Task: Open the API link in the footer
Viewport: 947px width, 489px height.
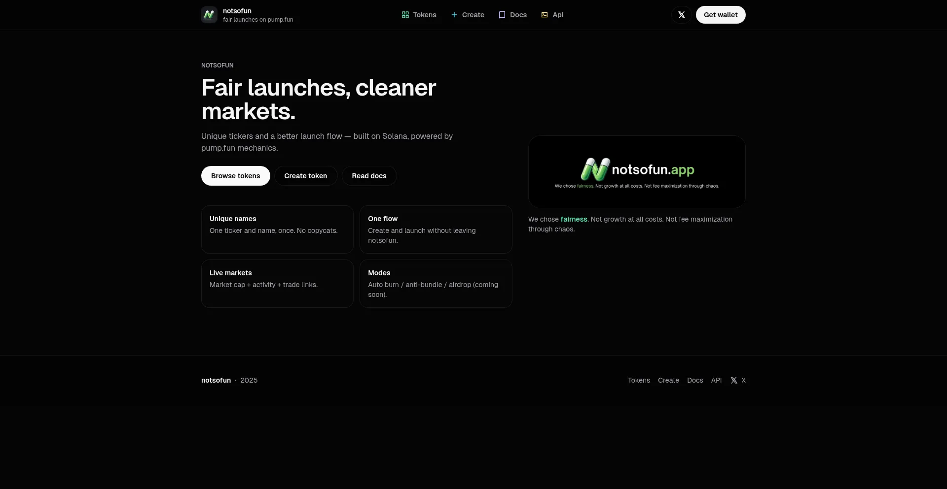Action: coord(716,380)
